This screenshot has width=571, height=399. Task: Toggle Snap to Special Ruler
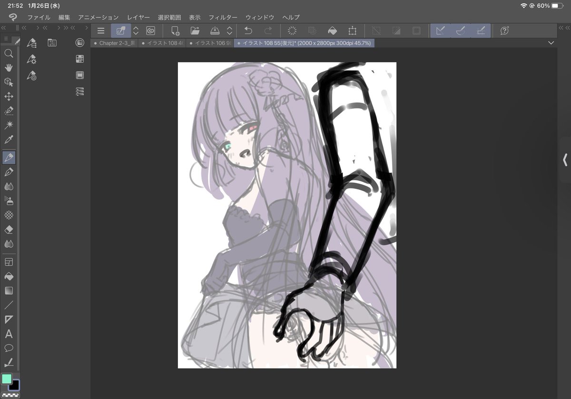click(461, 31)
